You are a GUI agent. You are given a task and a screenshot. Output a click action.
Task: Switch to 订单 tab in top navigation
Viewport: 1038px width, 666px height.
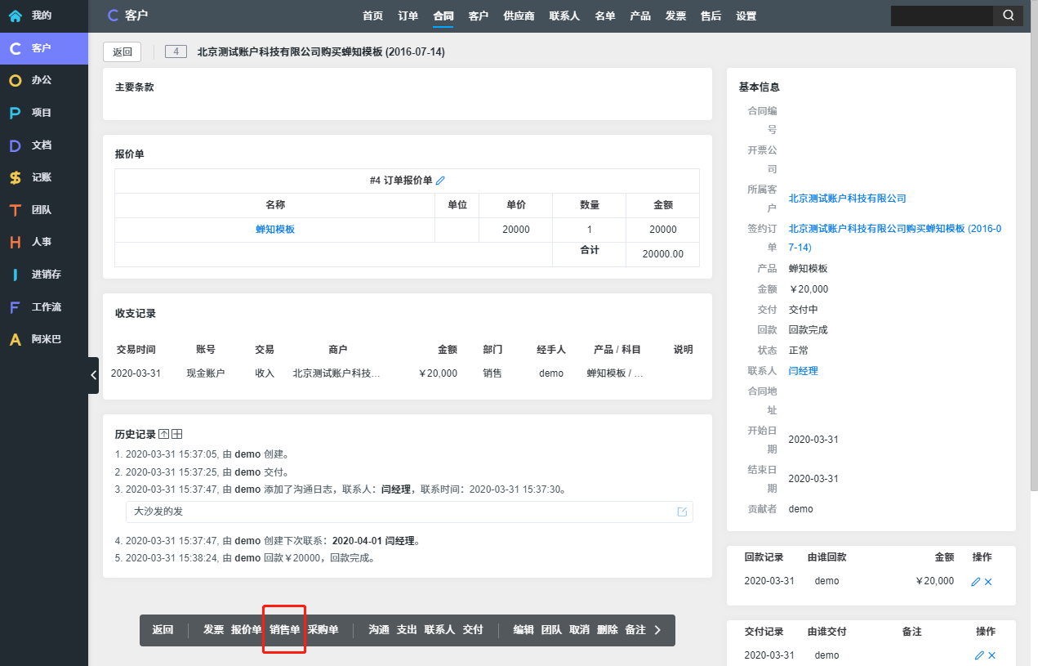tap(408, 16)
